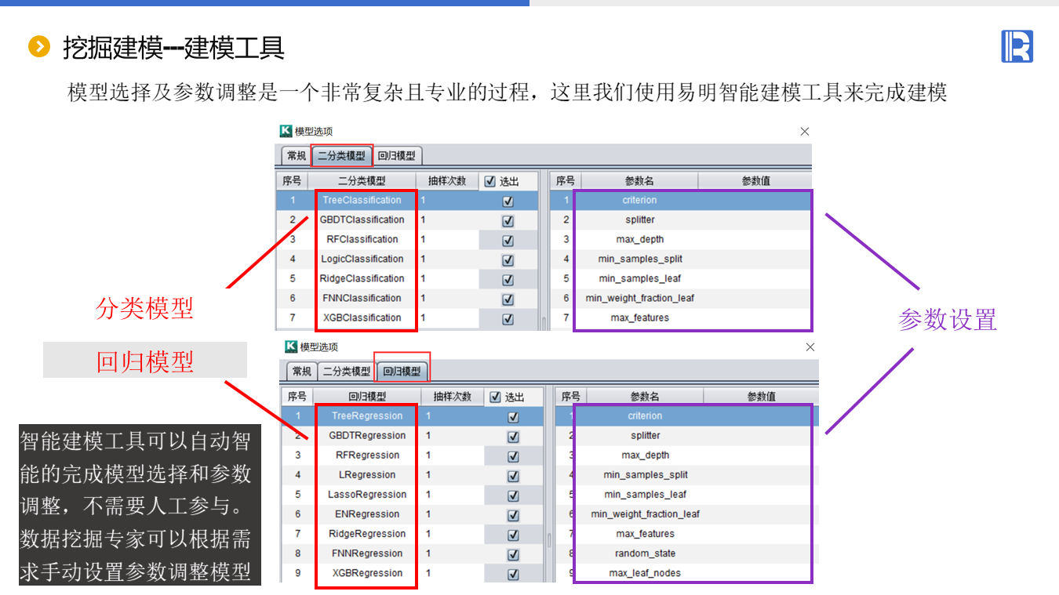Click the 参数值 column header in regression dialog
The height and width of the screenshot is (595, 1059).
click(761, 397)
